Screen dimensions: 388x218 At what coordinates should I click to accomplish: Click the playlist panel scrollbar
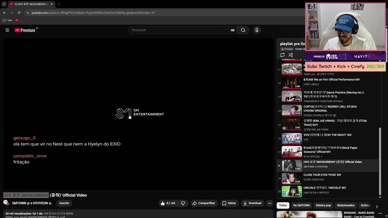pos(380,161)
